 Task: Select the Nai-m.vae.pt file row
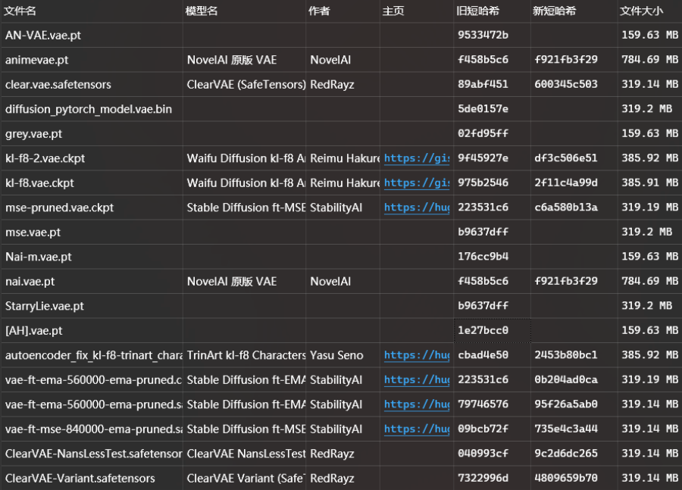pyautogui.click(x=341, y=257)
